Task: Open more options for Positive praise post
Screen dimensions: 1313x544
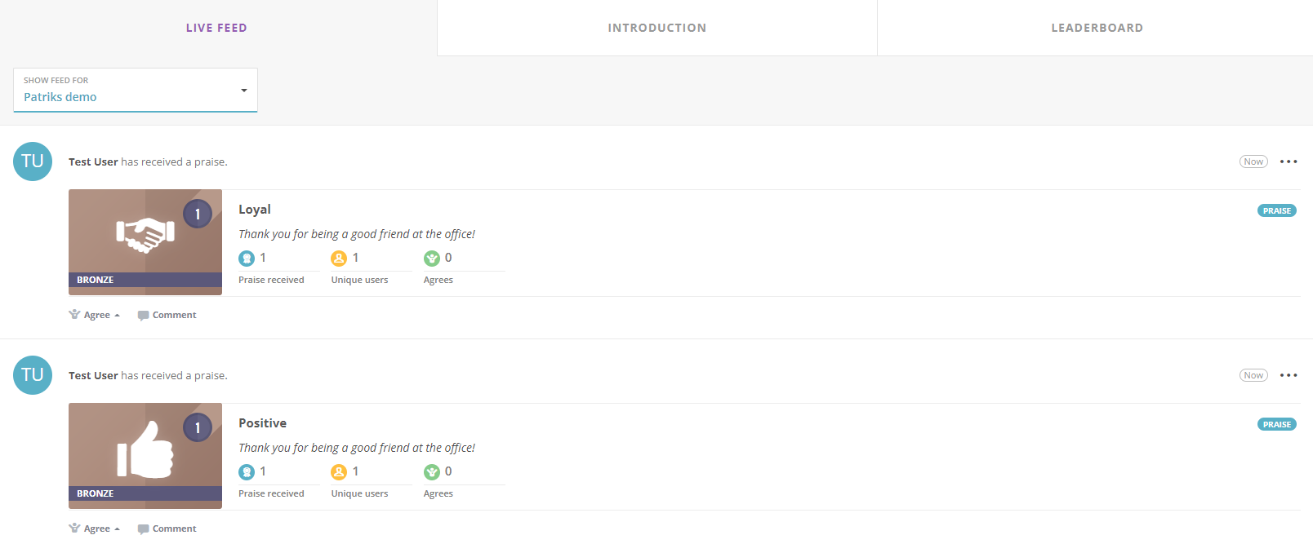Action: [1289, 375]
